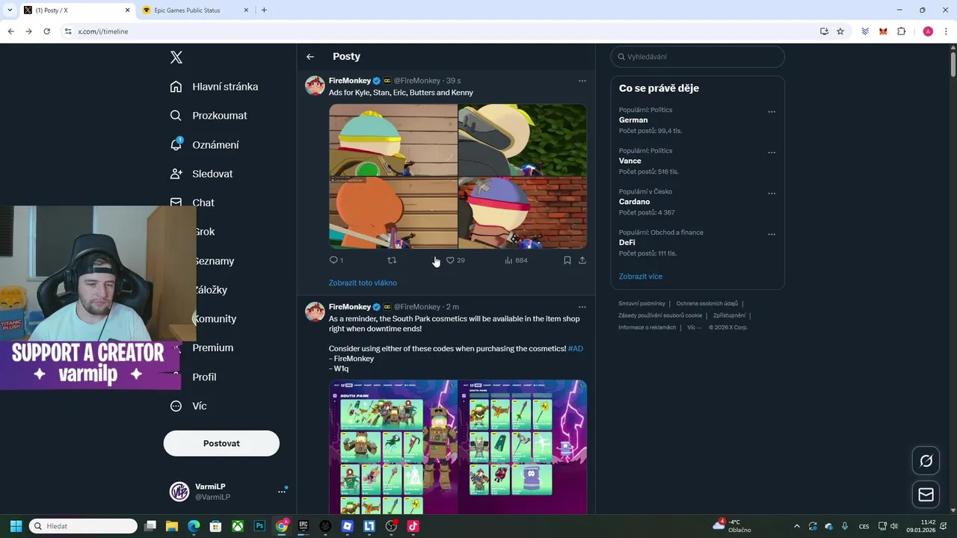Open the Windows Start menu
Screen dimensions: 957x538
pyautogui.click(x=16, y=526)
